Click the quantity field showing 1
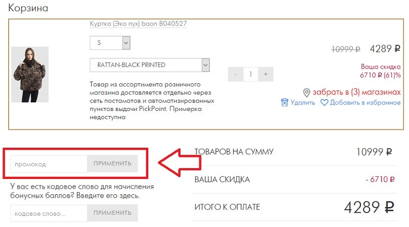 pyautogui.click(x=251, y=74)
